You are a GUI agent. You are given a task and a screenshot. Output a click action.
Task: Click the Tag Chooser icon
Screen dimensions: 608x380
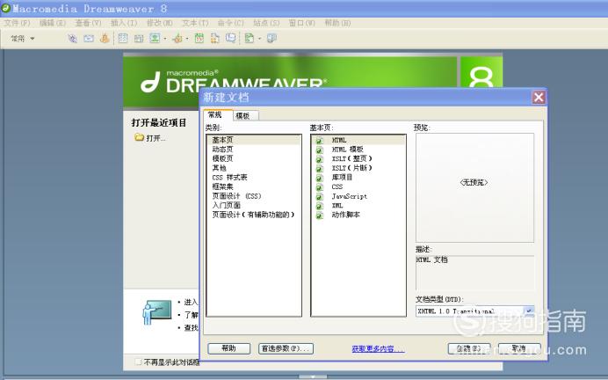[271, 38]
